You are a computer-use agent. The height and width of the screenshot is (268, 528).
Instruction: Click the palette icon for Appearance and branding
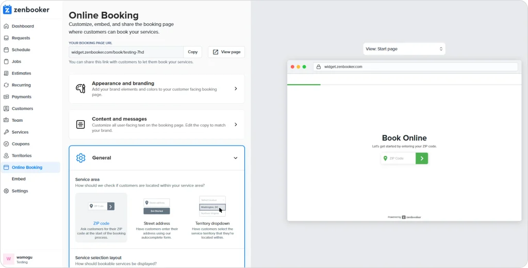[x=80, y=89]
